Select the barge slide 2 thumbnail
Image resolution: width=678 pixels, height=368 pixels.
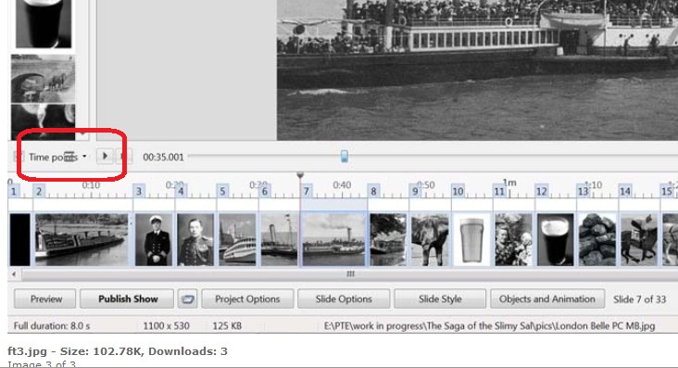pos(82,239)
